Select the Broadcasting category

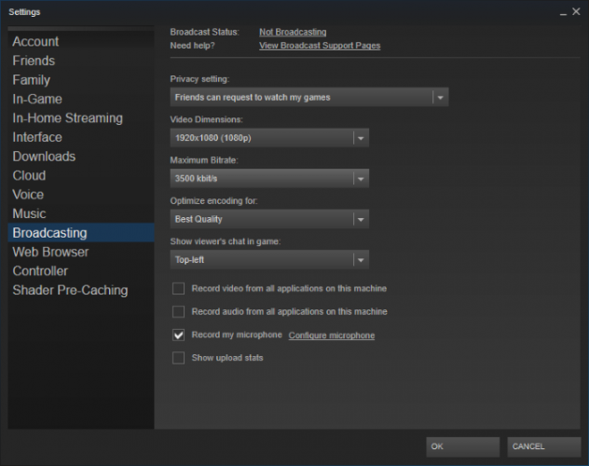(81, 233)
